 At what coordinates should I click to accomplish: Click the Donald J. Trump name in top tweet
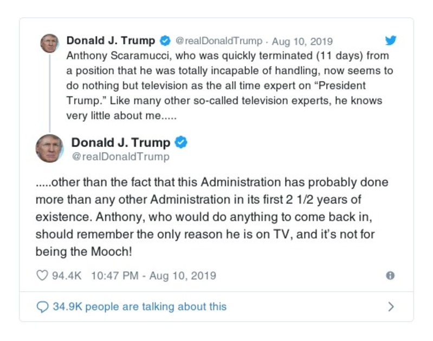click(111, 41)
